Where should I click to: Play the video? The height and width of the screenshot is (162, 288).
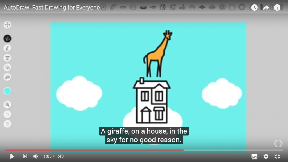(12, 156)
